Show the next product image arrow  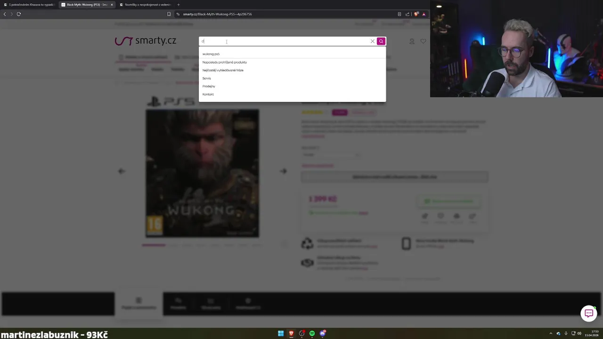click(x=283, y=171)
